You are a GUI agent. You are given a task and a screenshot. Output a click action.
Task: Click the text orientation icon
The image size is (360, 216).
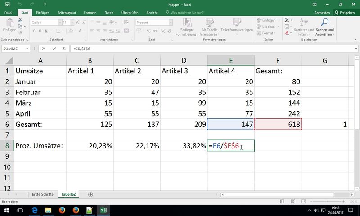[112, 22]
